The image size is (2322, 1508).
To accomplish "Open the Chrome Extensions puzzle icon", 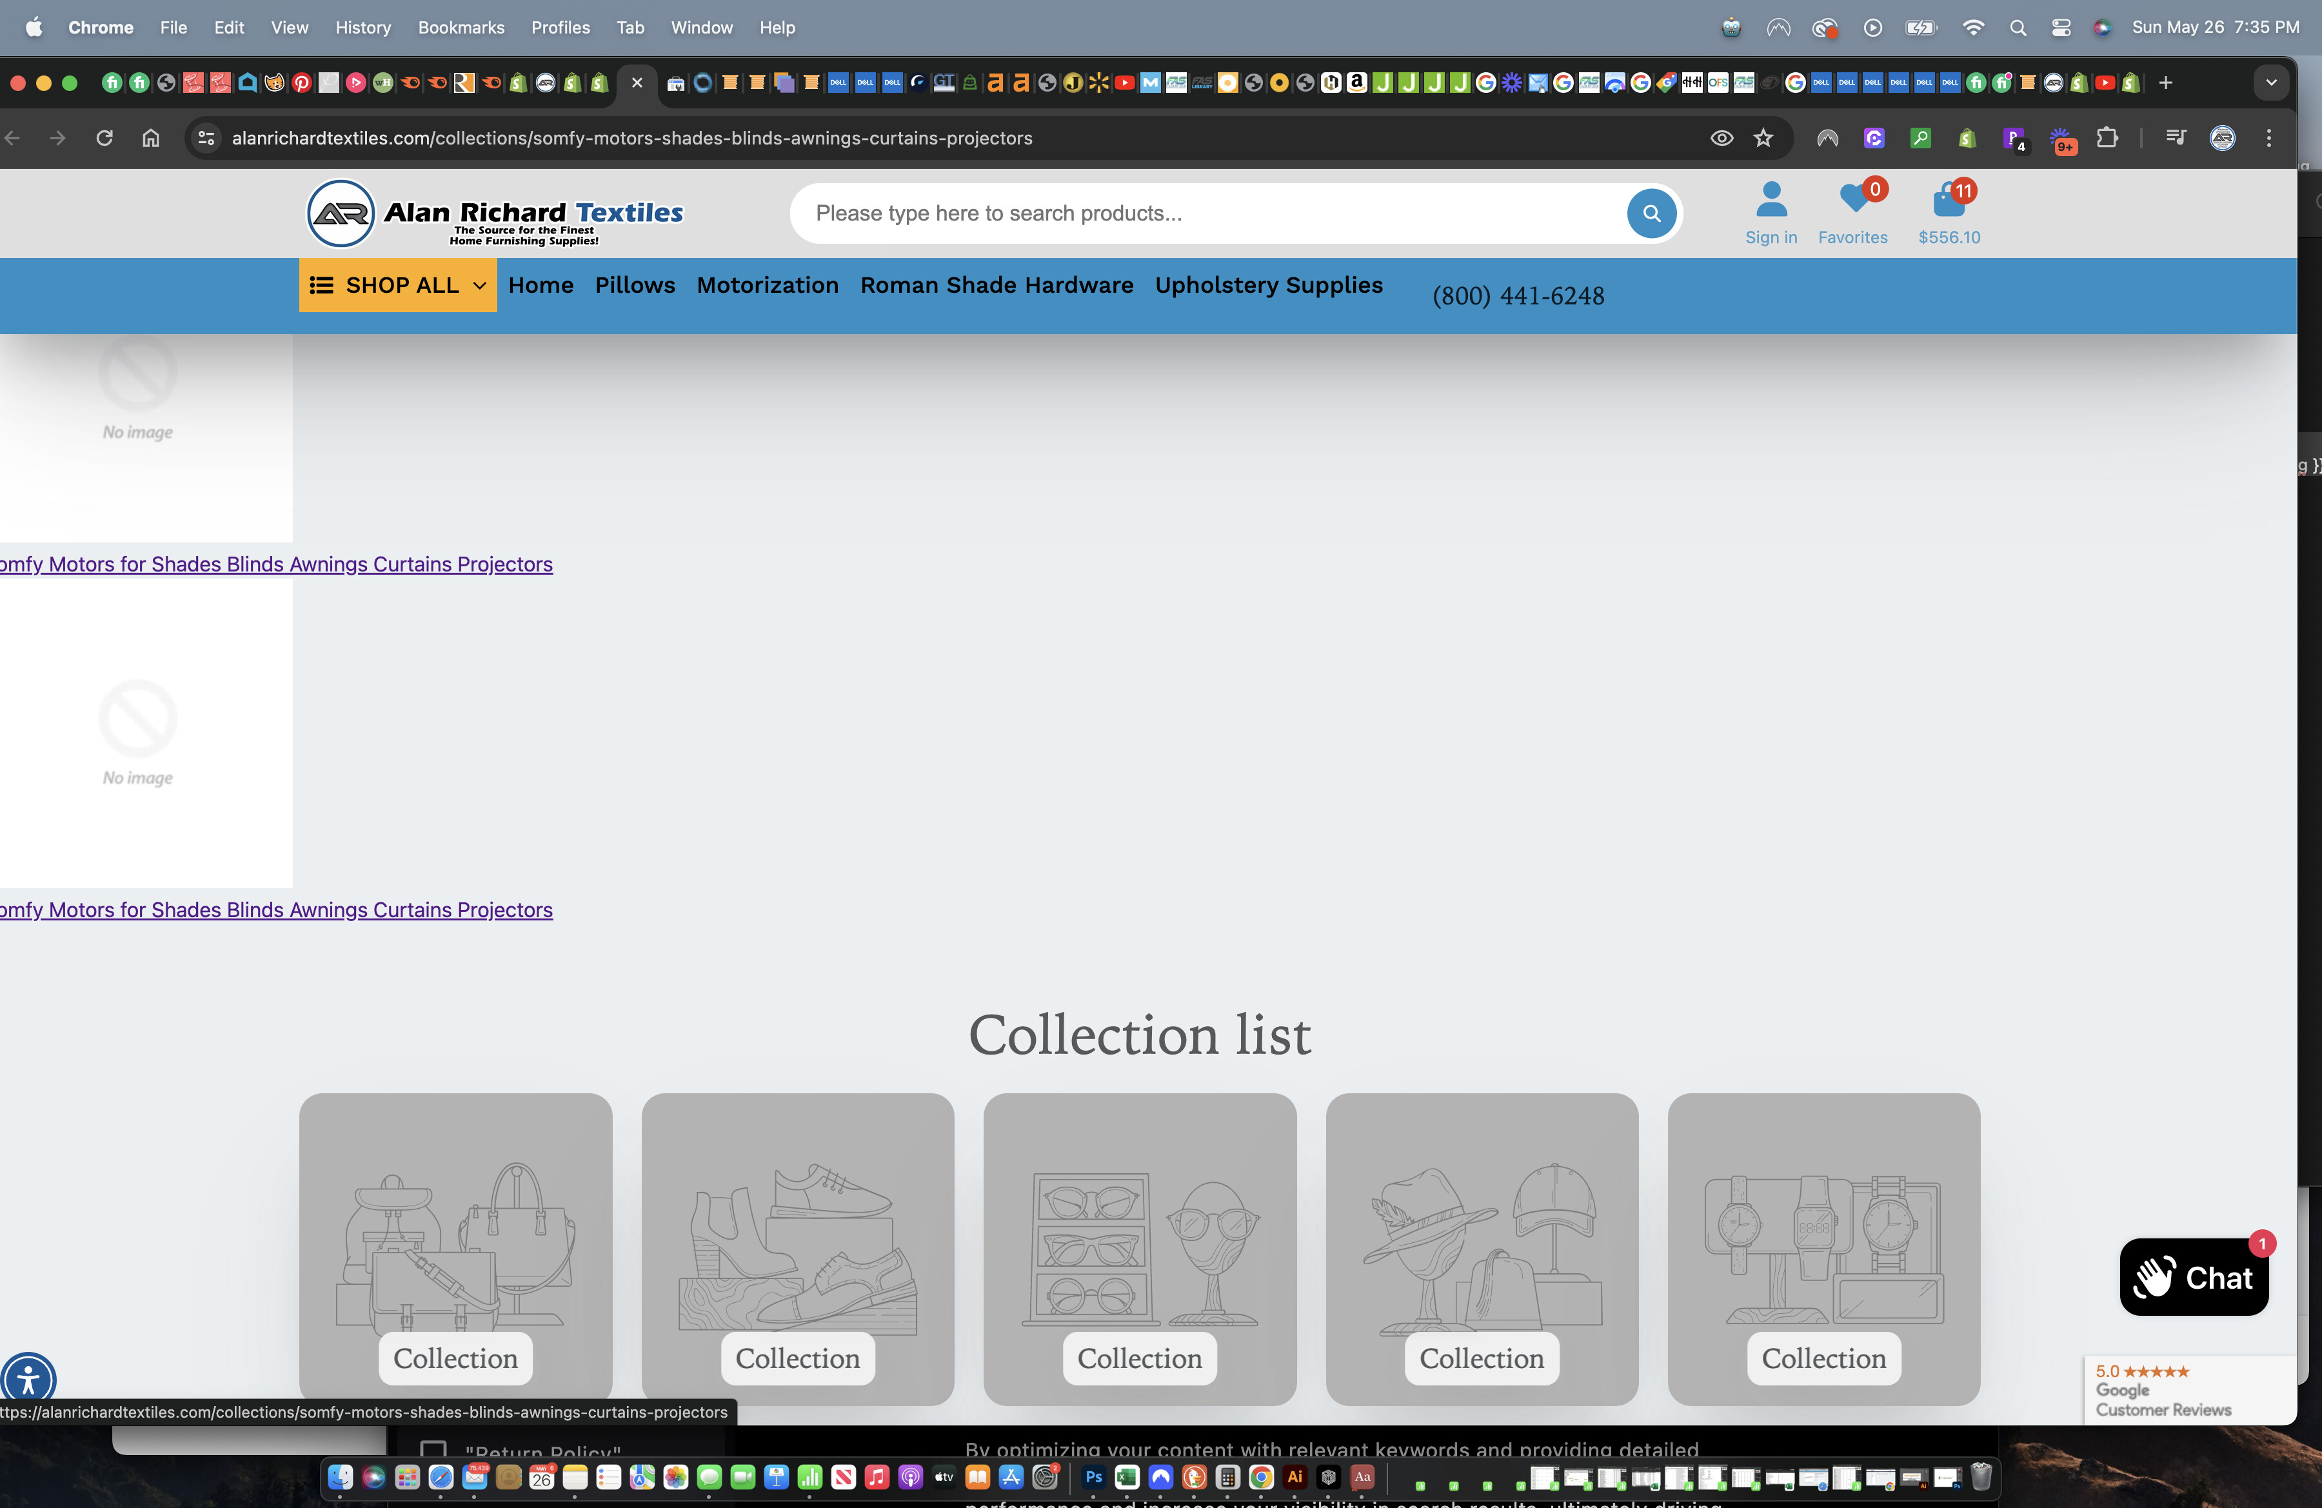I will click(x=2107, y=137).
